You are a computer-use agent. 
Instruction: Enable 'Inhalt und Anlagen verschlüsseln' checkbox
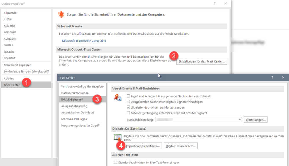(x=128, y=96)
